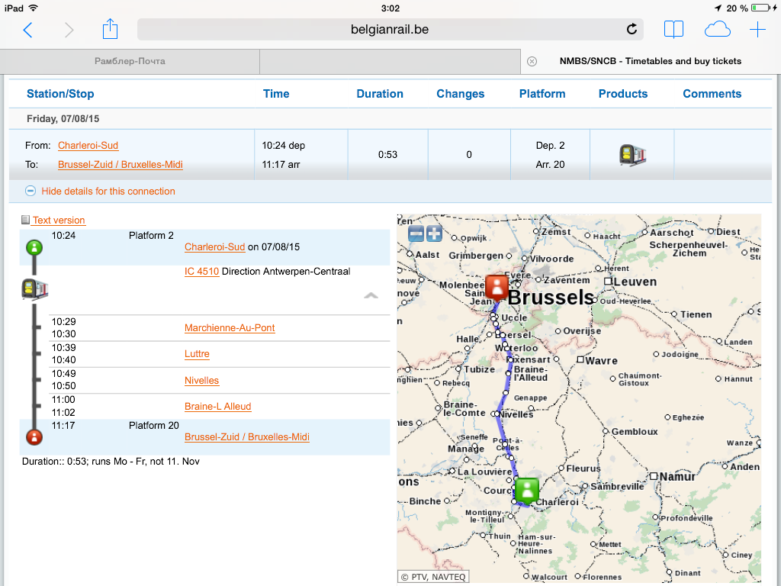Click the Arr. 20 platform value

coord(551,165)
